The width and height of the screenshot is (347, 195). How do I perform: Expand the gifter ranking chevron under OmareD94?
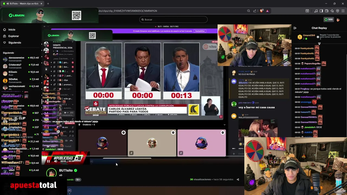(x=319, y=43)
